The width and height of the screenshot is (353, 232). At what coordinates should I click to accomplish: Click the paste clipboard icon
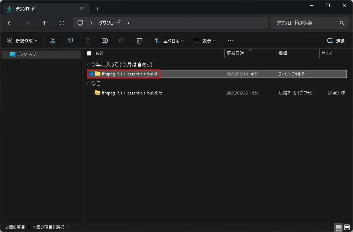coord(87,41)
